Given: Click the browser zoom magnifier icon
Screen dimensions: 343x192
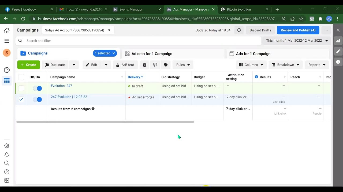Looking at the screenshot, I should tap(284, 19).
